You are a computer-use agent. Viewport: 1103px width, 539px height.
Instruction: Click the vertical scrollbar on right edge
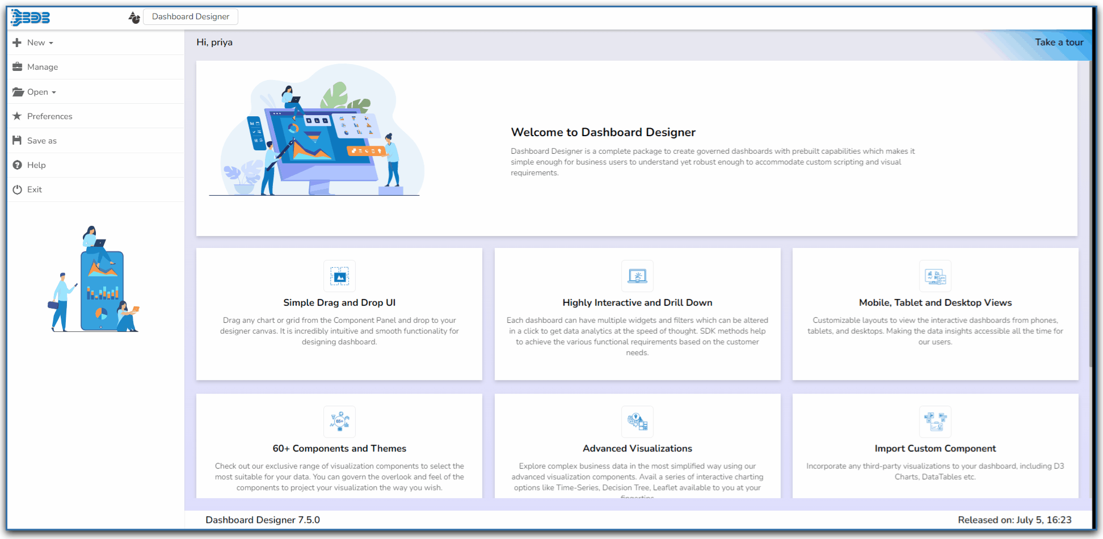(1091, 216)
